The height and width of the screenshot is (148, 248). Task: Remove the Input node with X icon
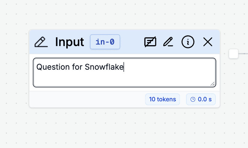tap(208, 42)
